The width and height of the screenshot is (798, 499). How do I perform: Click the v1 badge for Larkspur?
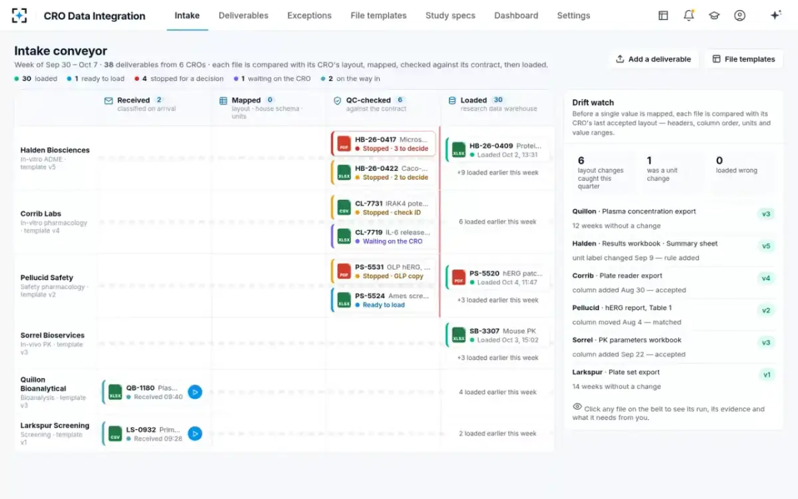[767, 375]
